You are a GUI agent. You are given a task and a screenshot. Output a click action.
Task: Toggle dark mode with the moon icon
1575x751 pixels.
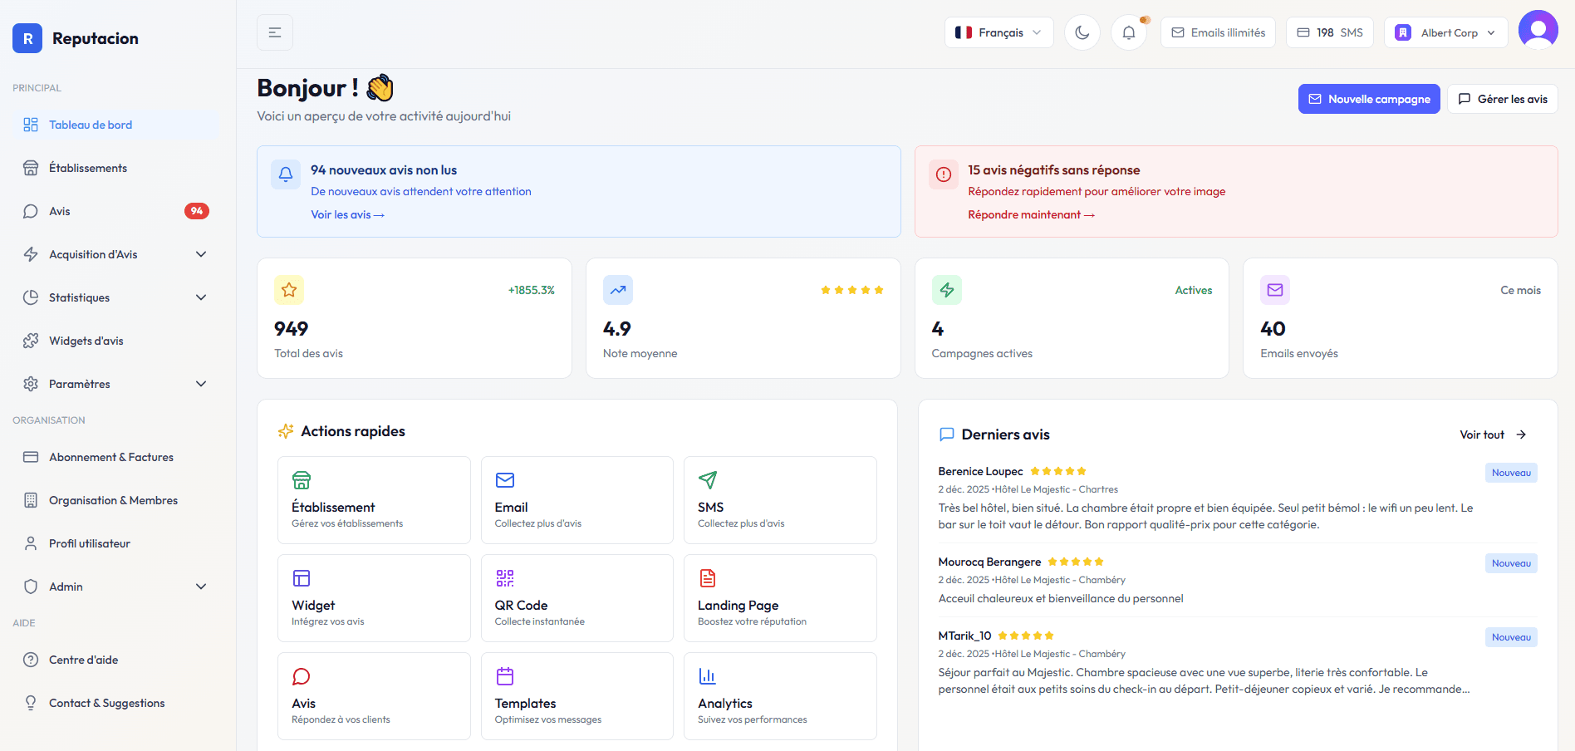coord(1082,32)
